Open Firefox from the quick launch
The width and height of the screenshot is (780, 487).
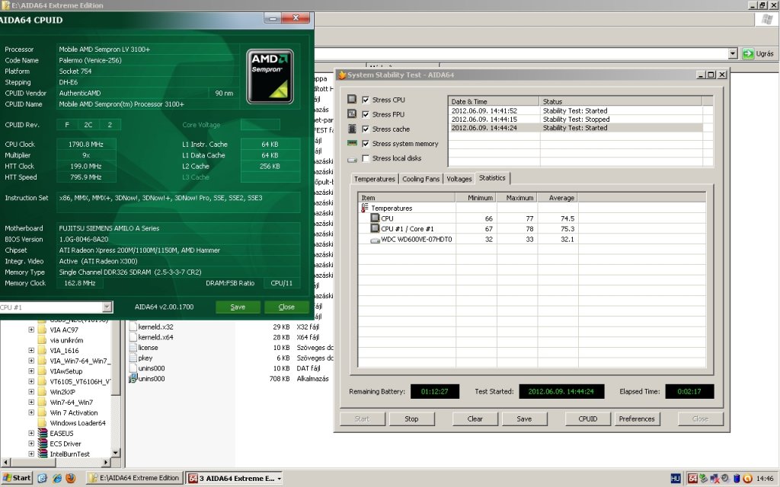(71, 478)
